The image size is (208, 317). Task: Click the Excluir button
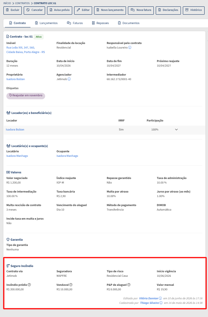pos(12,10)
